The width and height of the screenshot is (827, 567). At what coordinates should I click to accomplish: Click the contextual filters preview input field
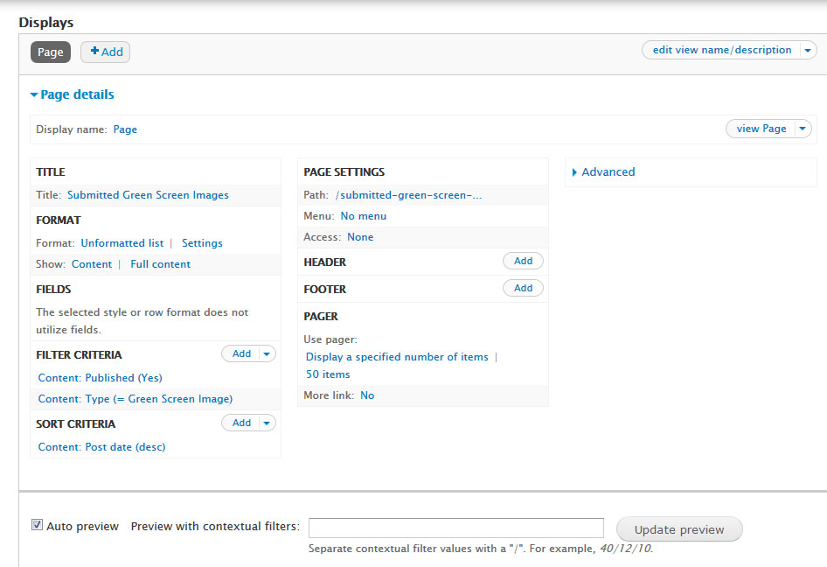456,528
